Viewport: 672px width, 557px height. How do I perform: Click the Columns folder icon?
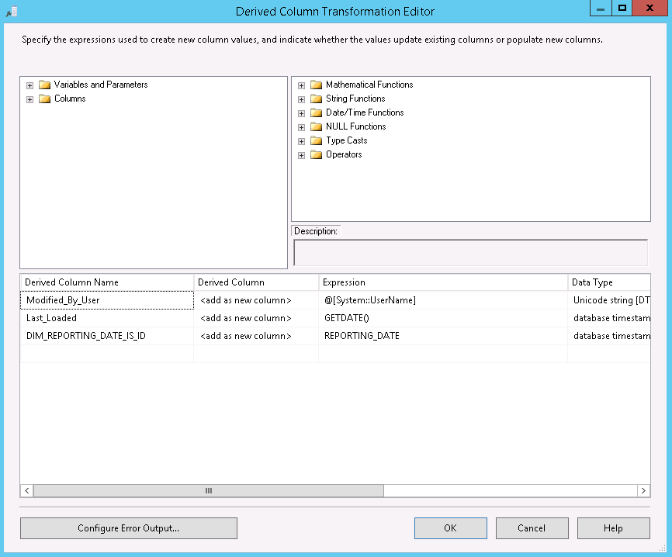[x=44, y=99]
